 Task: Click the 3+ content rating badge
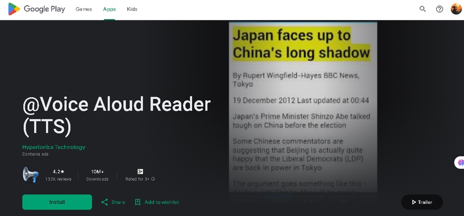[x=141, y=171]
